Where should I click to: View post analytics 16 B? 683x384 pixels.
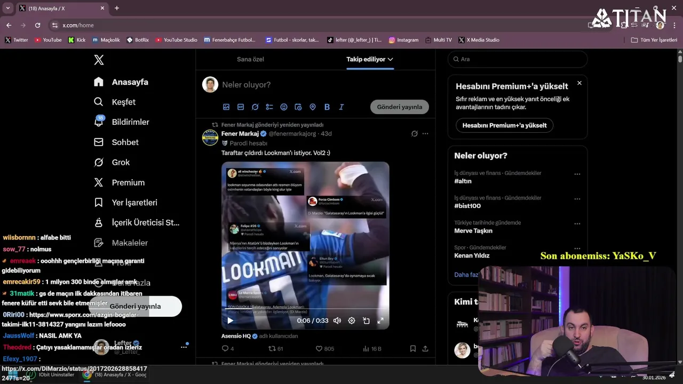372,349
